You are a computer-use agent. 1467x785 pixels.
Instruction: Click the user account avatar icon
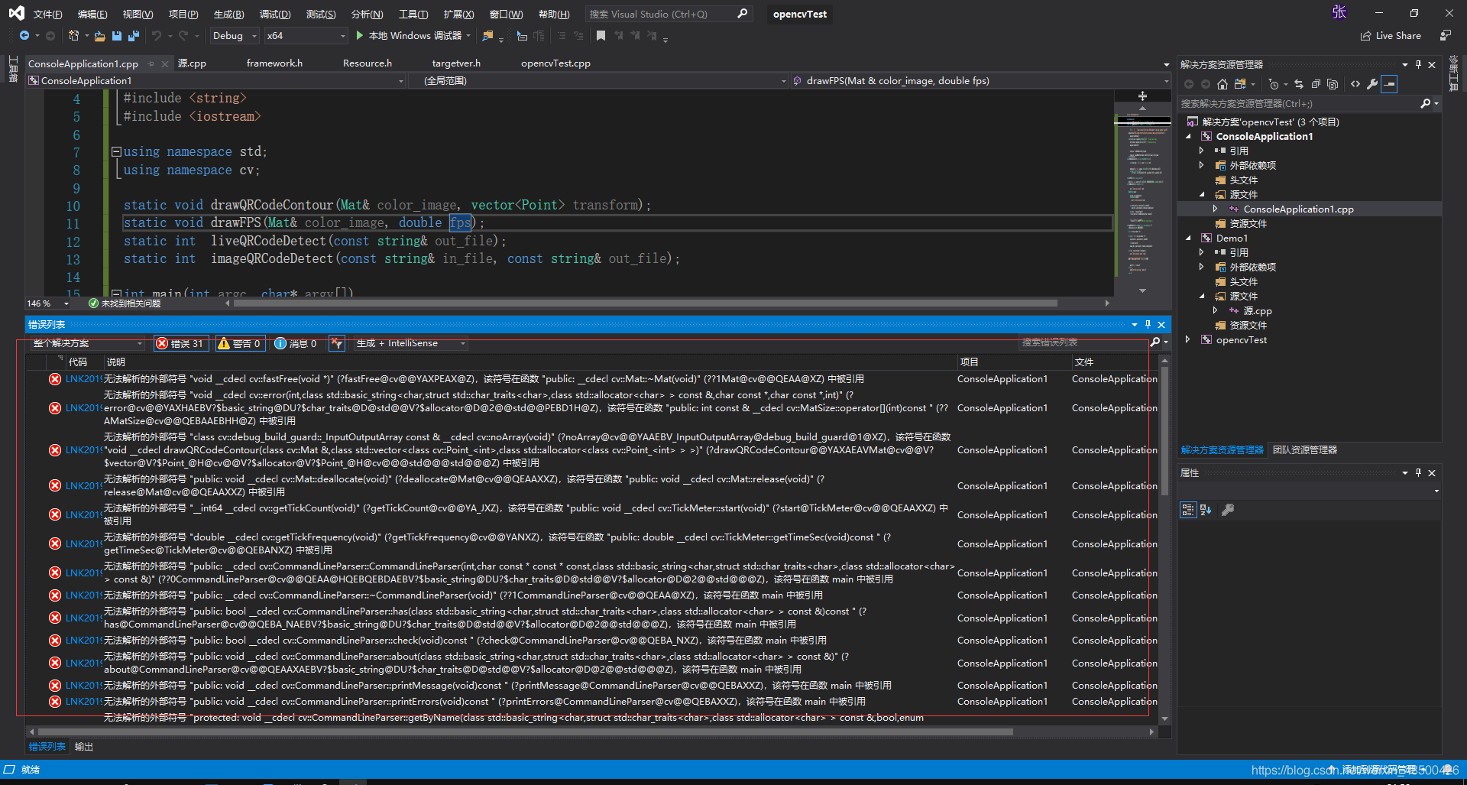coord(1339,12)
